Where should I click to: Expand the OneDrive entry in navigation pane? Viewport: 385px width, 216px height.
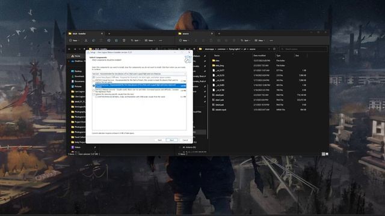click(69, 61)
